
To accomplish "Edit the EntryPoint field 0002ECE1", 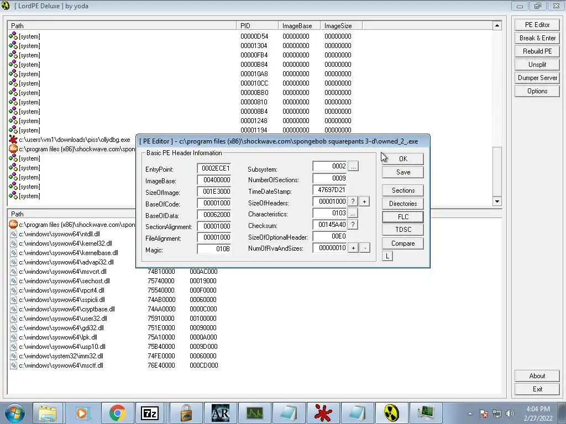I will pyautogui.click(x=214, y=168).
